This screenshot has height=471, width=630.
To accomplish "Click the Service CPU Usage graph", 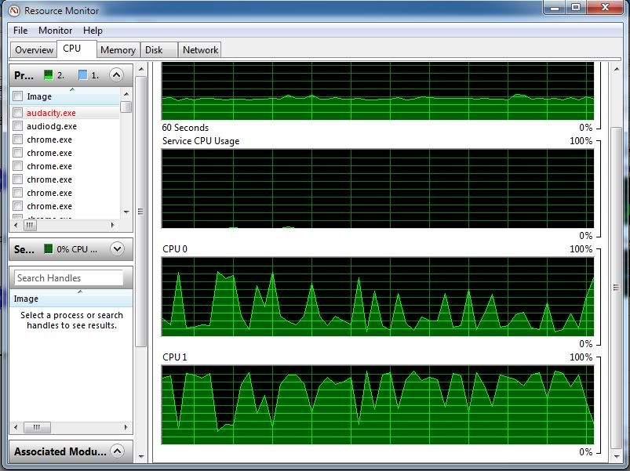I will pos(377,189).
